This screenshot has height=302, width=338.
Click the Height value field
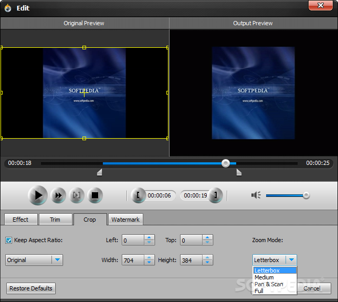(191, 260)
